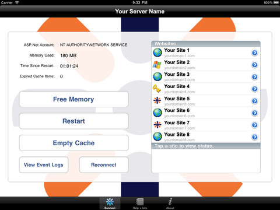Open details arrow for Your Site 1

coord(254,52)
